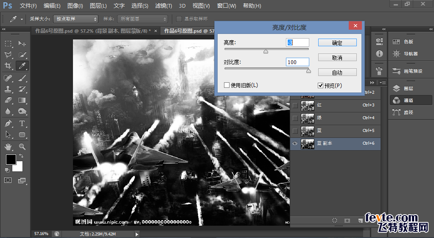Swap foreground and background colors

click(21, 156)
